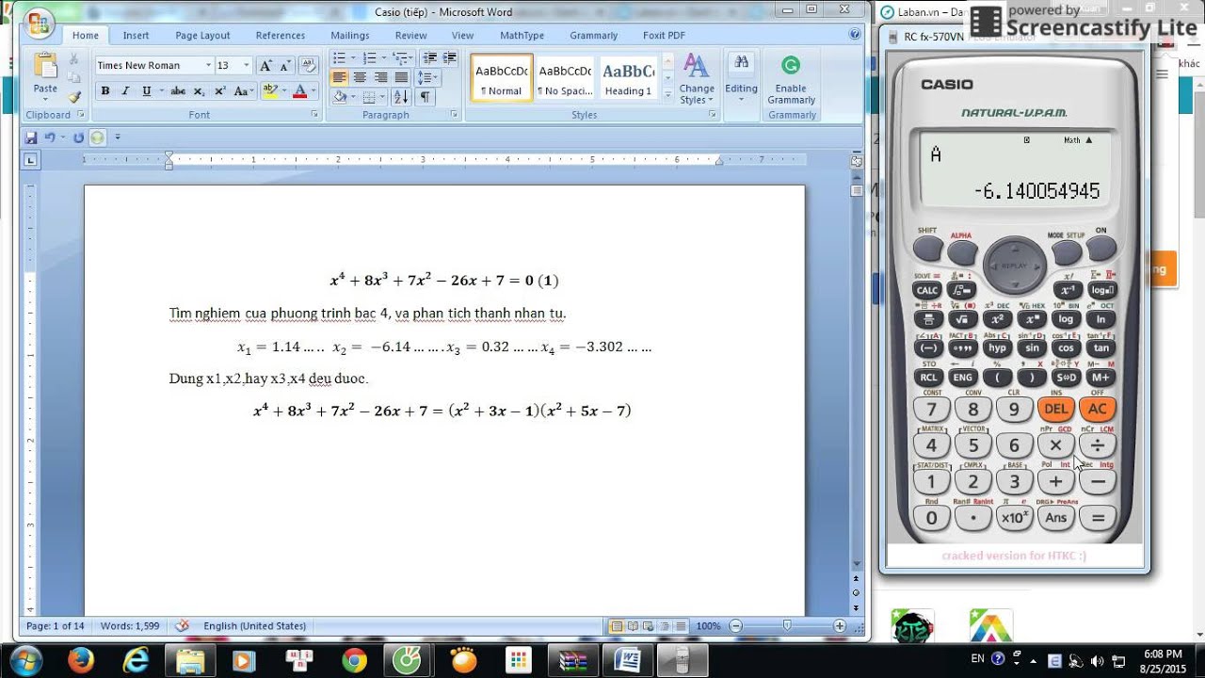Viewport: 1205px width, 678px height.
Task: Click the Bullets list icon
Action: coord(338,57)
